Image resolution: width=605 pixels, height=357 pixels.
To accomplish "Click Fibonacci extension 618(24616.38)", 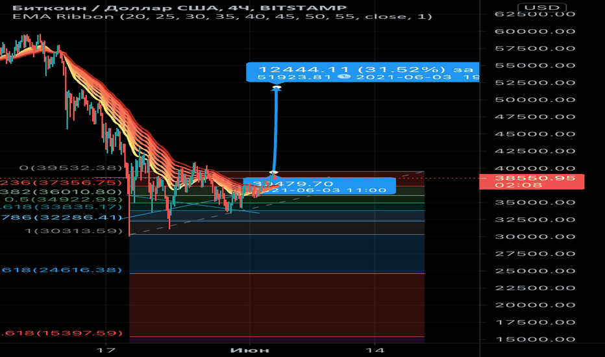I will (x=61, y=270).
